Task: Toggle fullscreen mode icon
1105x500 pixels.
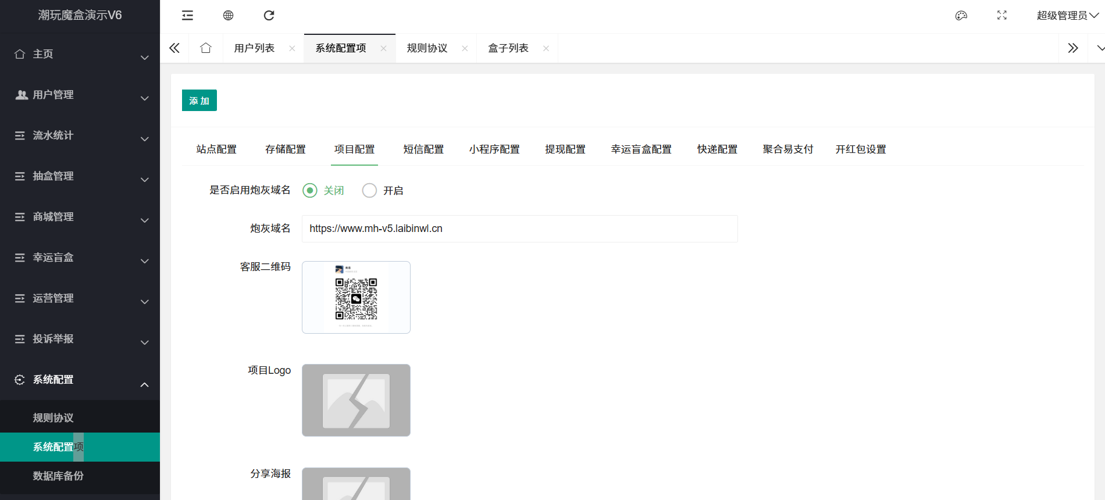Action: (1001, 16)
